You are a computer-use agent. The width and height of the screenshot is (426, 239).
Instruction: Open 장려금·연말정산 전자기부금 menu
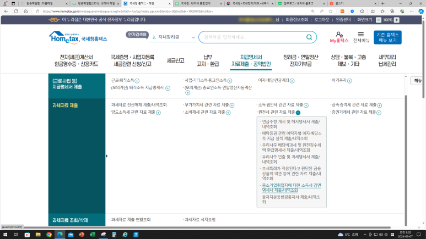coord(300,60)
